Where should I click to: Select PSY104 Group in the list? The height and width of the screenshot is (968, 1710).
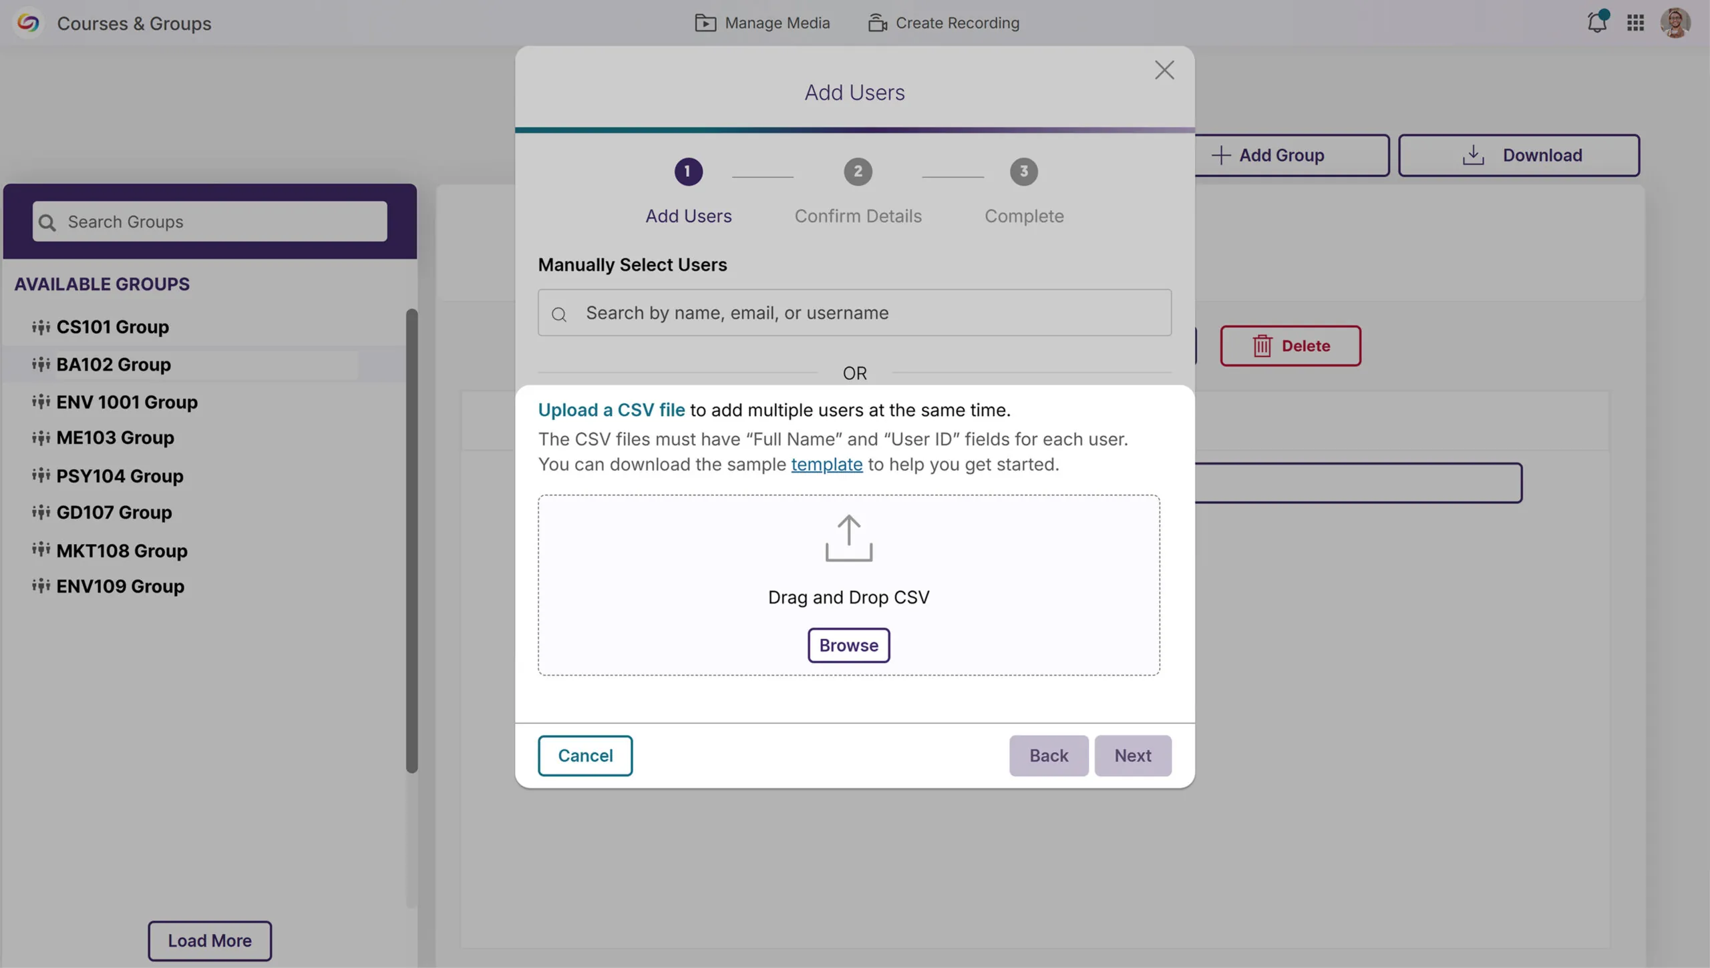tap(120, 476)
